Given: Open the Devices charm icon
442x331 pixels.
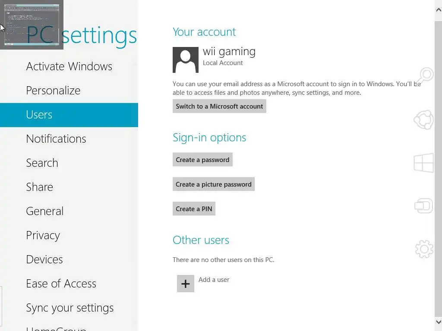Looking at the screenshot, I should pyautogui.click(x=424, y=206).
